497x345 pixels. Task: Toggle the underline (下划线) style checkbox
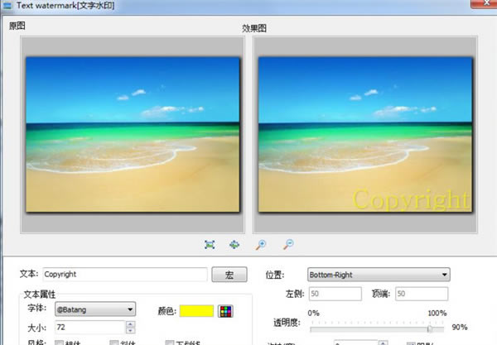click(170, 342)
